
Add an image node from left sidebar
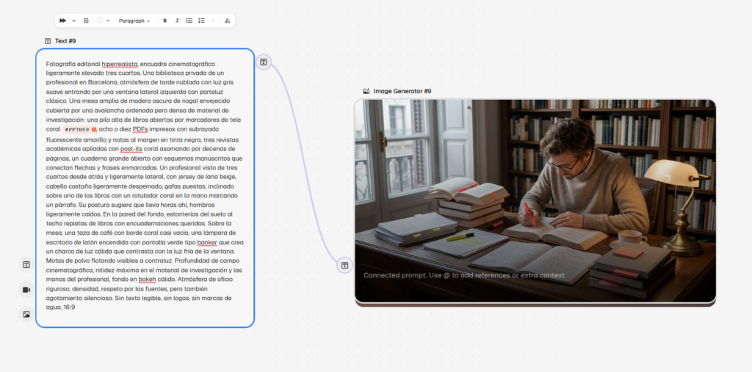26,315
